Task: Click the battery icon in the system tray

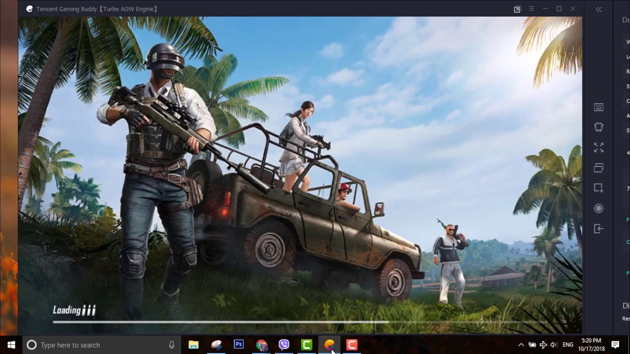Action: pyautogui.click(x=532, y=345)
